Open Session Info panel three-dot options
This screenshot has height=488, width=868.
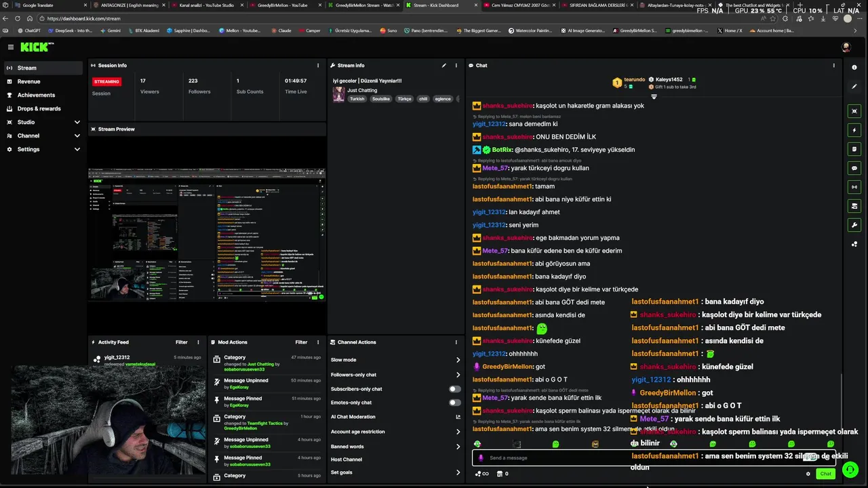pyautogui.click(x=318, y=66)
